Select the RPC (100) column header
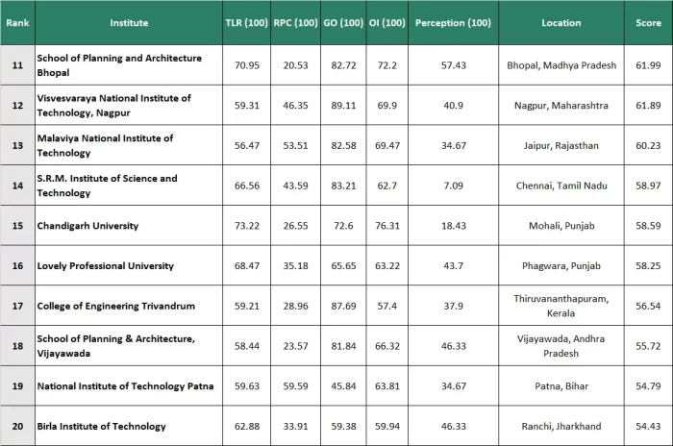Viewport: 673px width, 446px height. pyautogui.click(x=293, y=22)
